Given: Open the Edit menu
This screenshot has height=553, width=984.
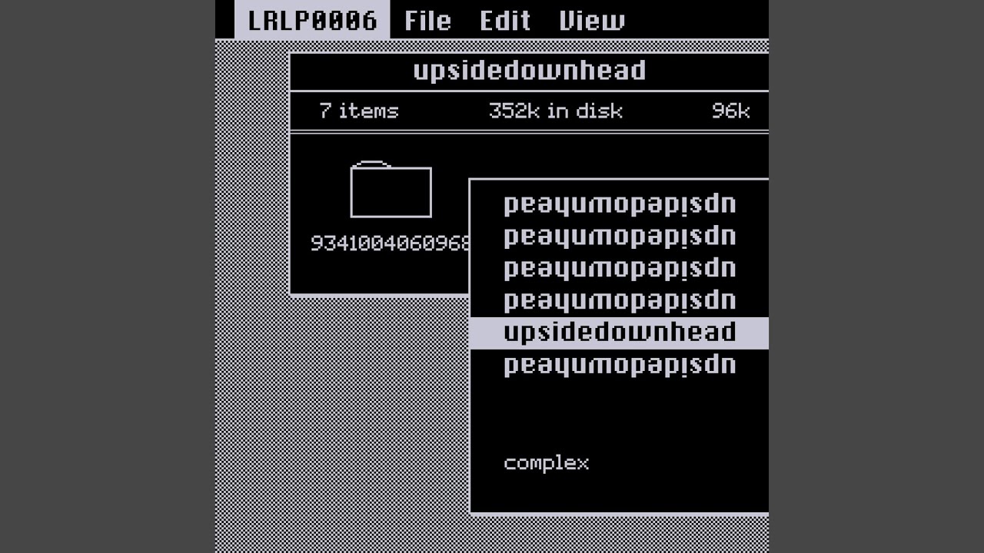Looking at the screenshot, I should (505, 21).
